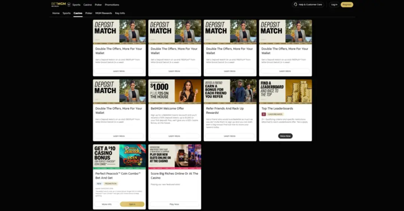Screen dimensions: 404x211
Task: Click Learn More under BetMGM Welcome Offer
Action: pyautogui.click(x=174, y=136)
